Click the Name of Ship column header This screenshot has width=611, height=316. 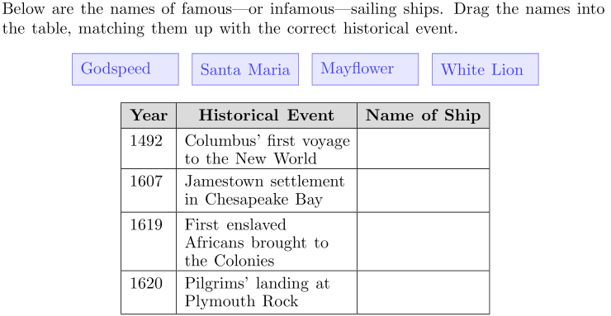(424, 116)
